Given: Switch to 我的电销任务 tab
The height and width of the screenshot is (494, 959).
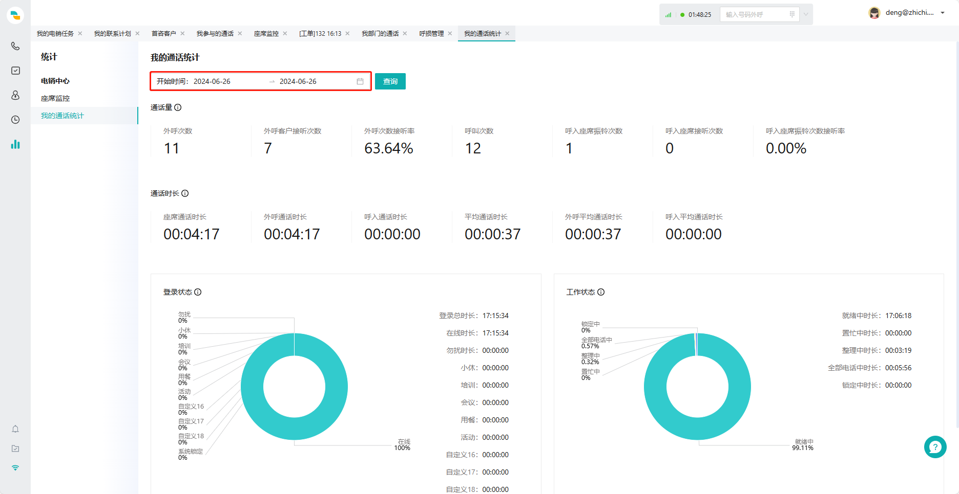Looking at the screenshot, I should tap(55, 33).
